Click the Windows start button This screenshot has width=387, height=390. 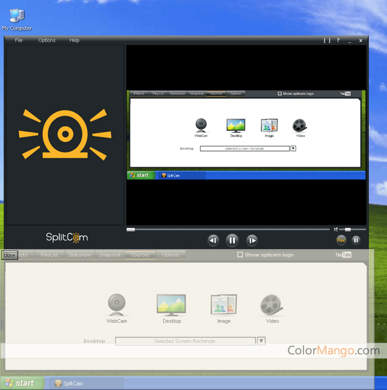(x=22, y=383)
